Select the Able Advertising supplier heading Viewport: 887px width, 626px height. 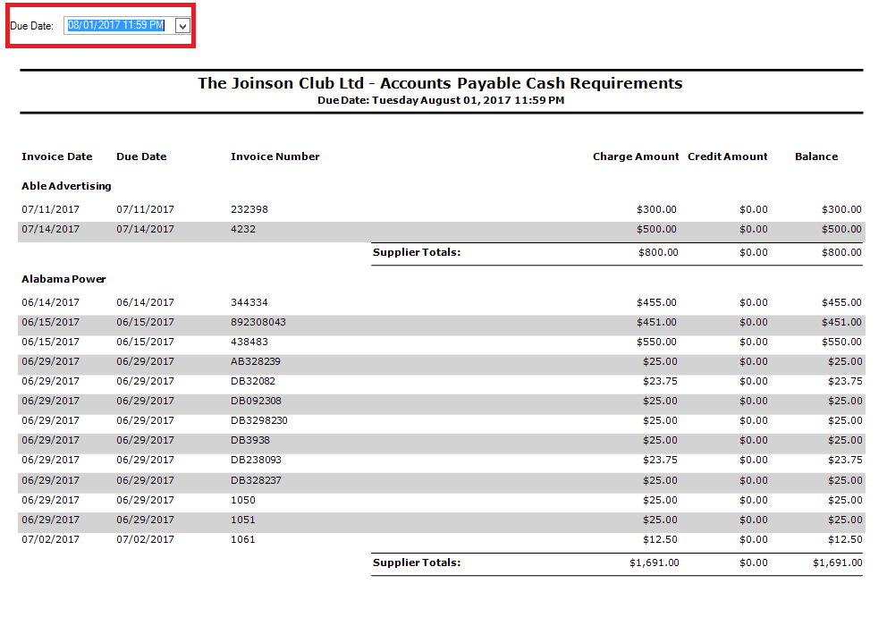[66, 186]
